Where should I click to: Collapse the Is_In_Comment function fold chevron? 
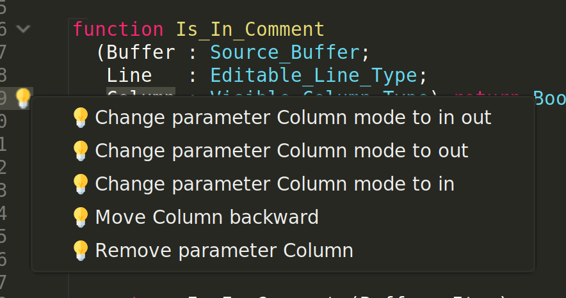pyautogui.click(x=23, y=29)
